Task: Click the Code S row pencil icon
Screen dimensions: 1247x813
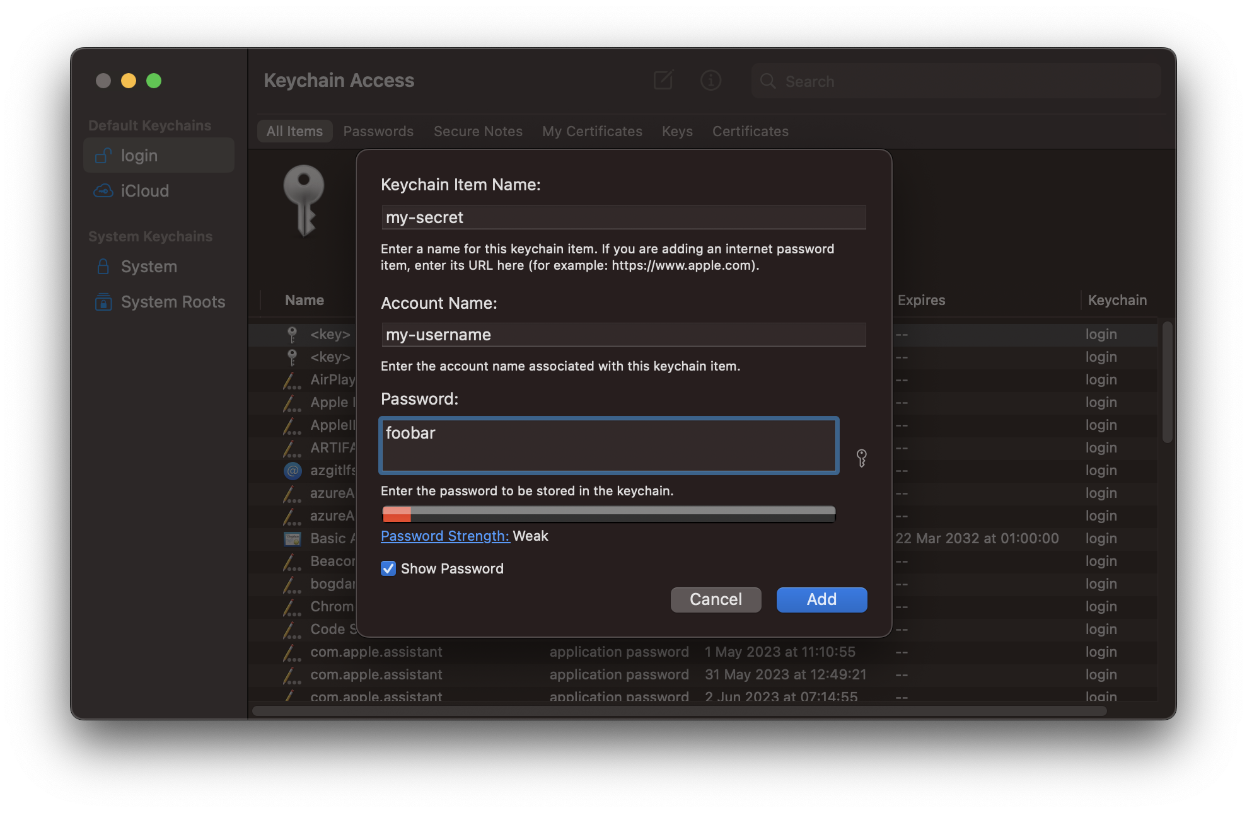Action: 291,630
